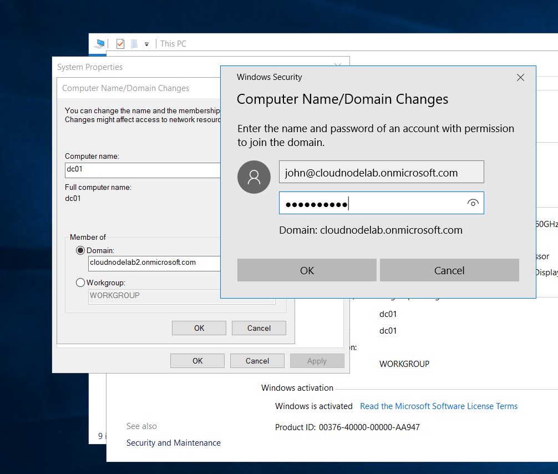Click the See also heading

(x=141, y=426)
